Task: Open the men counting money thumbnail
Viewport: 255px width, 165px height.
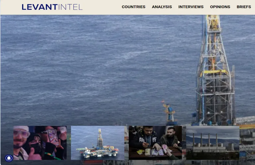Action: click(155, 143)
